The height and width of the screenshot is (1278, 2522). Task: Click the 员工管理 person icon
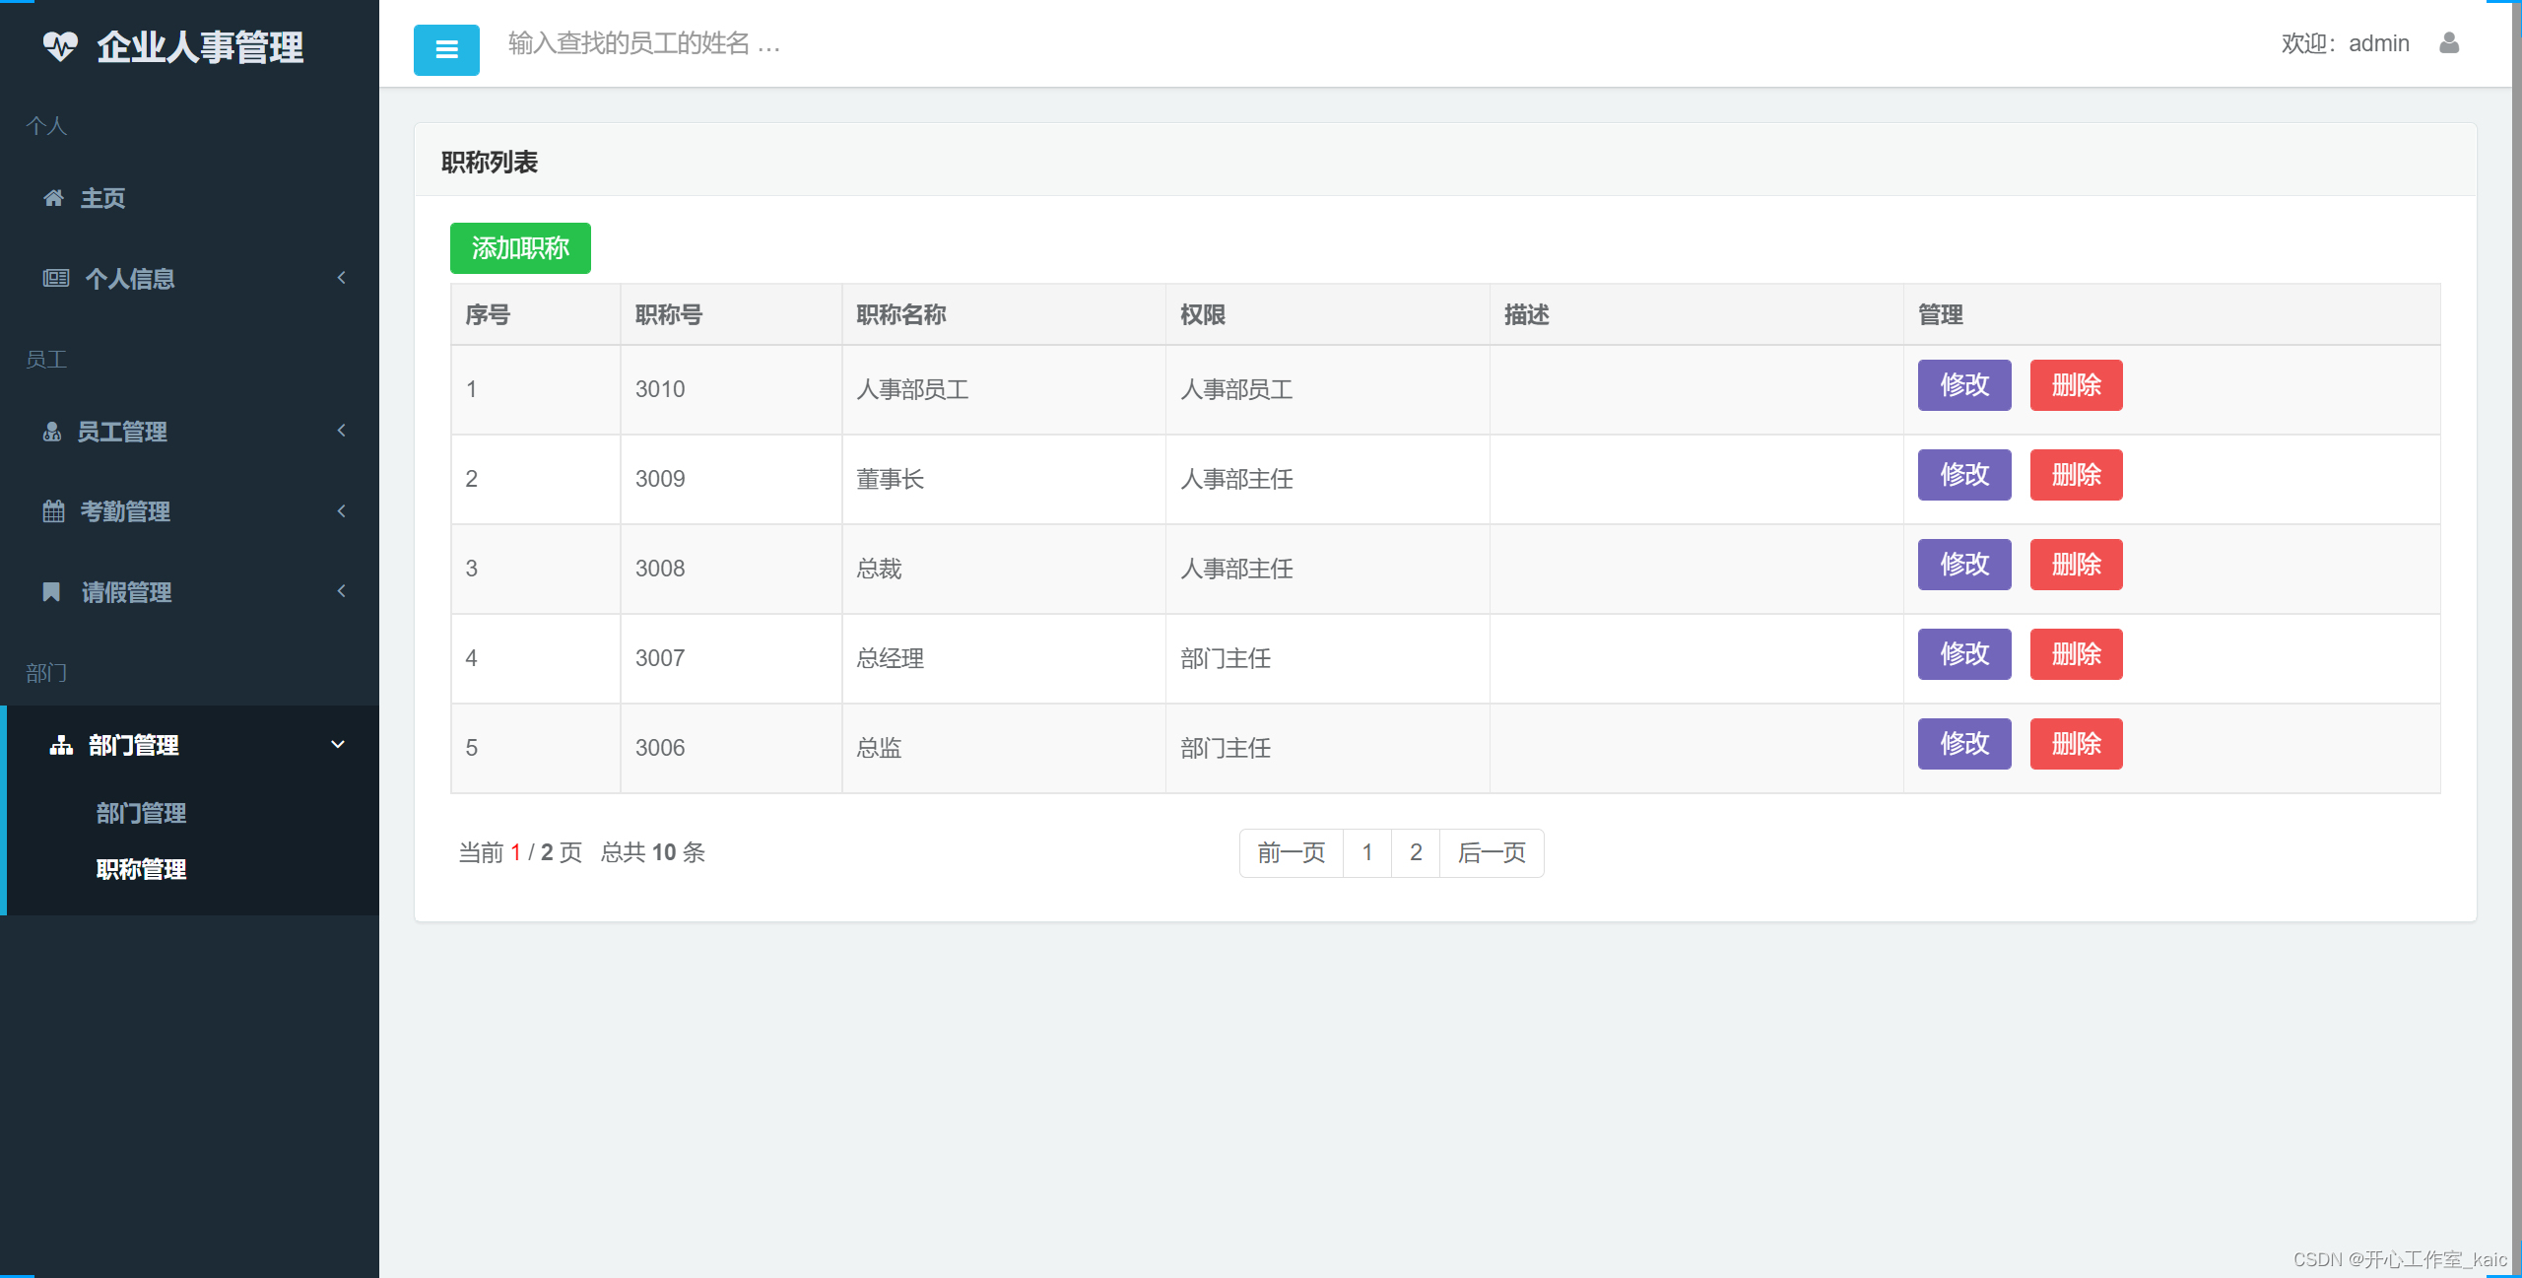[52, 431]
